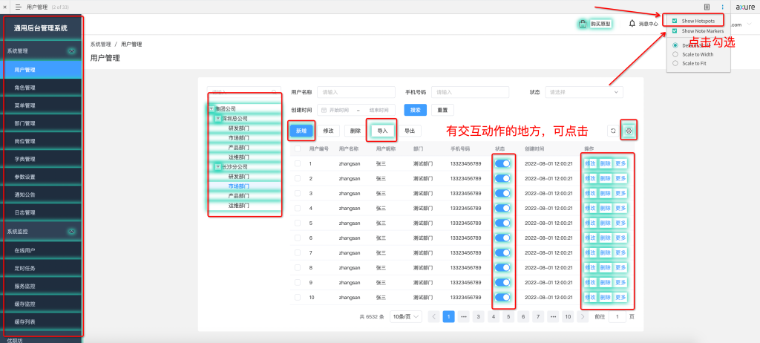Open 角色管理 in the sidebar menu
The height and width of the screenshot is (343, 760).
pos(25,88)
